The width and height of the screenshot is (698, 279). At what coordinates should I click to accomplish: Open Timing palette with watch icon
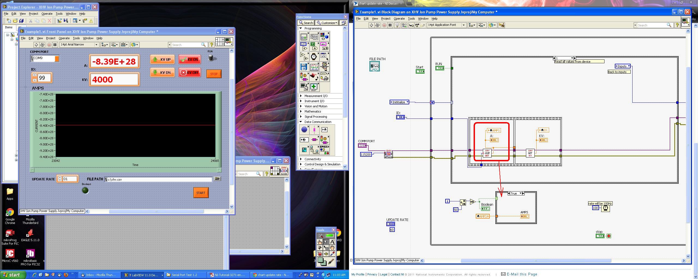coord(314,56)
